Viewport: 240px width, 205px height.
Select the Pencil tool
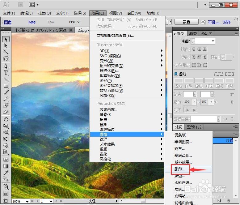[6, 99]
